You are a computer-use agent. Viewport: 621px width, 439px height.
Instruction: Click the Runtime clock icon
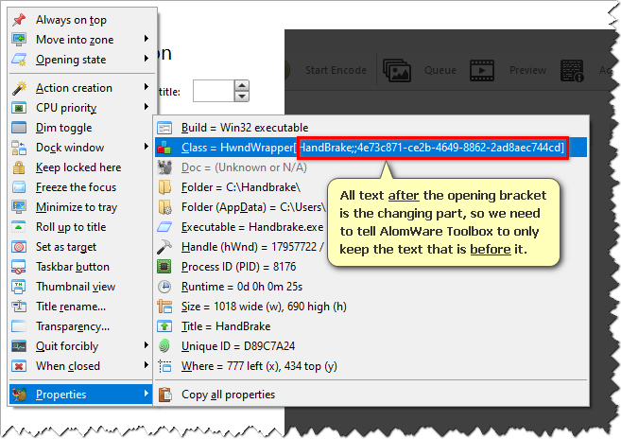pyautogui.click(x=164, y=287)
